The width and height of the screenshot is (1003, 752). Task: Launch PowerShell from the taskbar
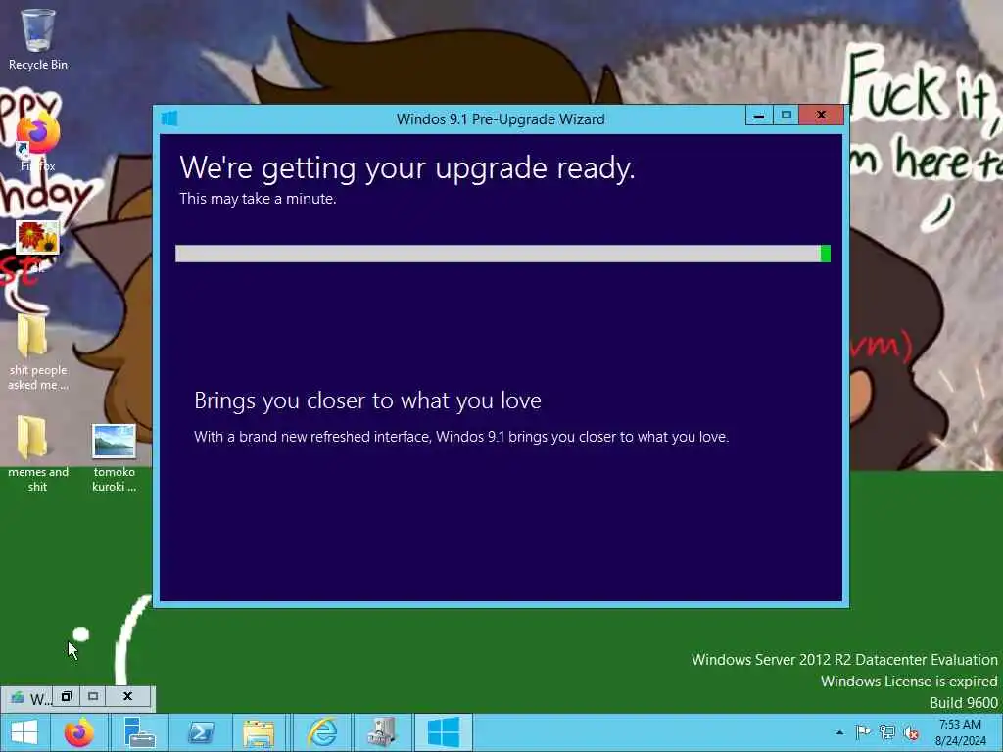point(200,732)
